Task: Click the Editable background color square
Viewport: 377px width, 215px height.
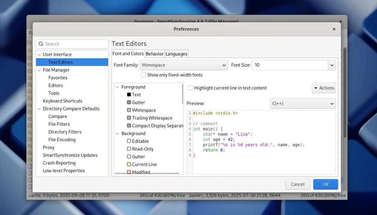Action: [x=129, y=141]
